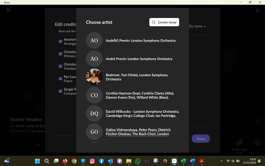265x166 pixels.
Task: Click the magnifying glass in Choose artist search
Action: tap(154, 22)
